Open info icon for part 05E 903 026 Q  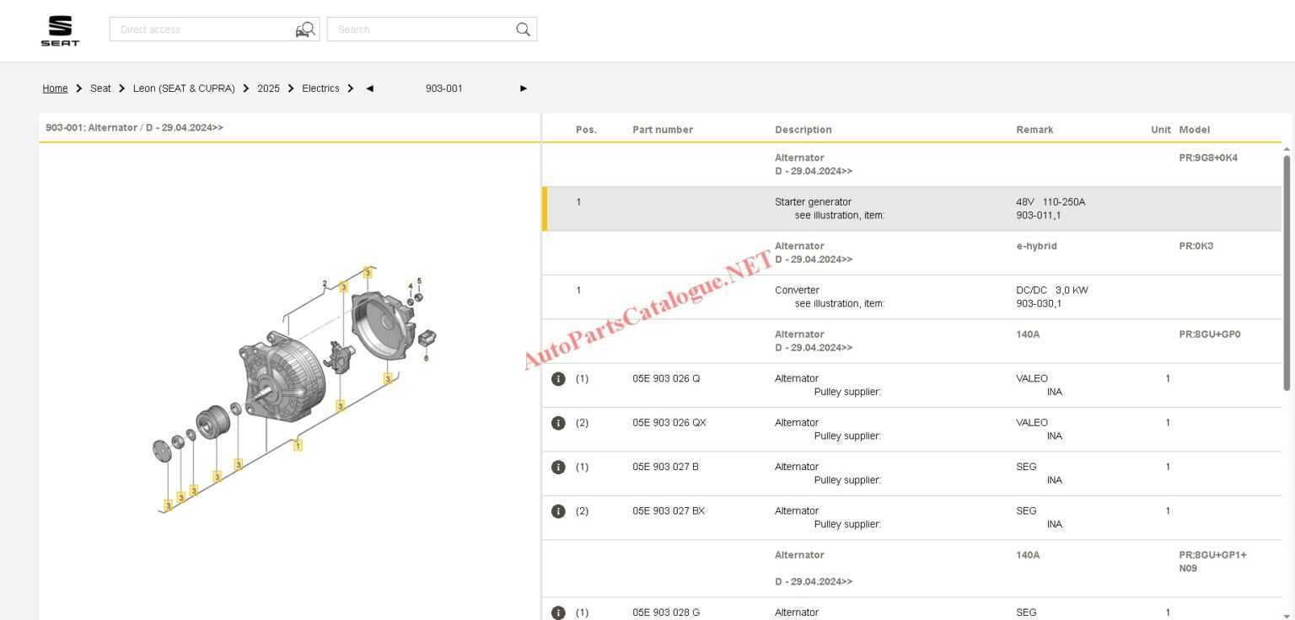(x=558, y=379)
